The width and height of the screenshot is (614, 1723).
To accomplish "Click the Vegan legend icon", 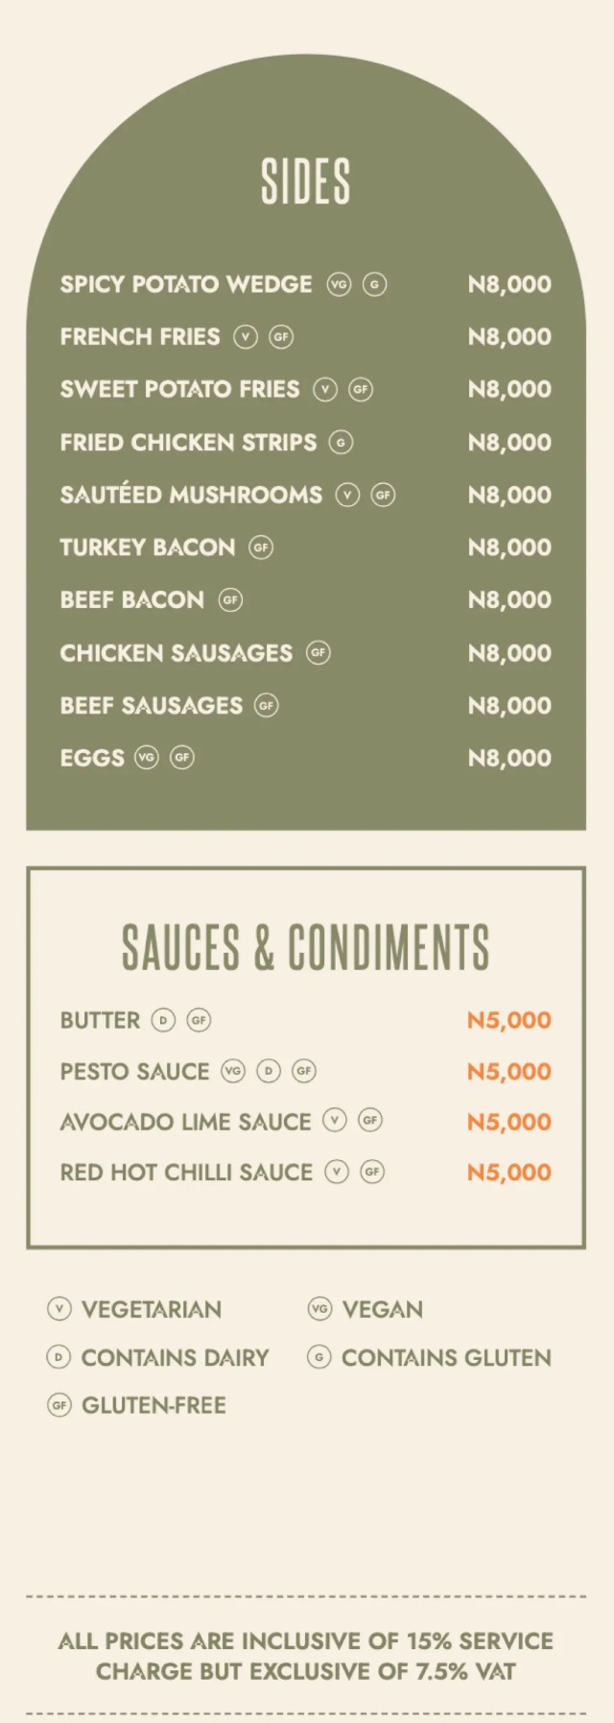I will click(x=319, y=1308).
